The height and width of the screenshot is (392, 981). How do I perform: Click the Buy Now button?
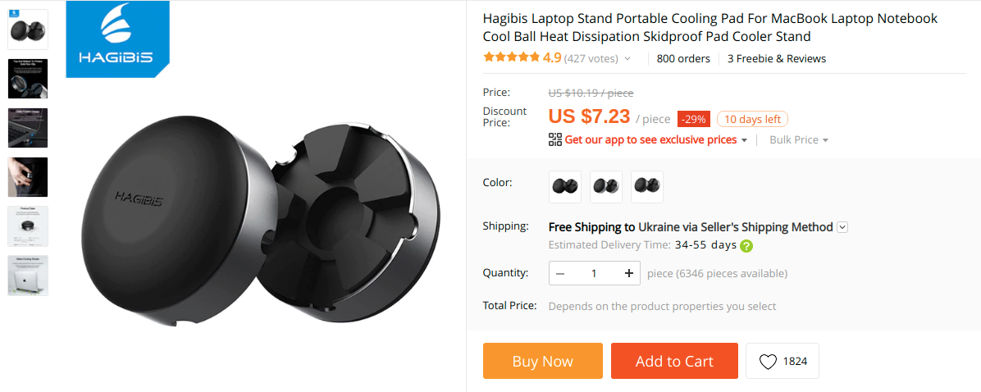pyautogui.click(x=542, y=361)
